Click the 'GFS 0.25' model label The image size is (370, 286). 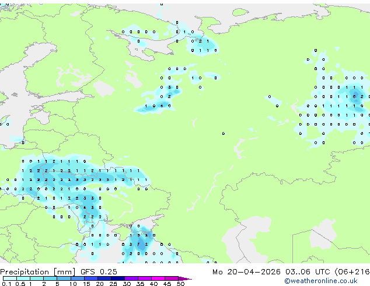pos(99,272)
